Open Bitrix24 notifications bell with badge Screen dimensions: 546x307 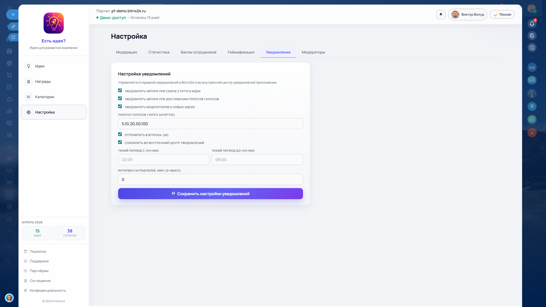532,24
